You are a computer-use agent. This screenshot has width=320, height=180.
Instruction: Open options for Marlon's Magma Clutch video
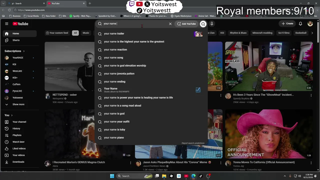tap(130, 163)
